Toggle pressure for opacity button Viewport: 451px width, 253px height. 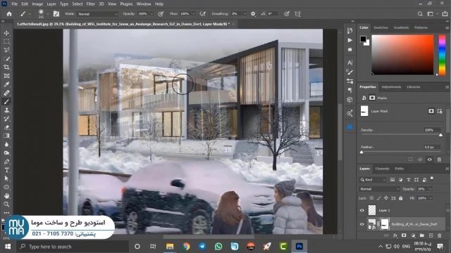161,14
